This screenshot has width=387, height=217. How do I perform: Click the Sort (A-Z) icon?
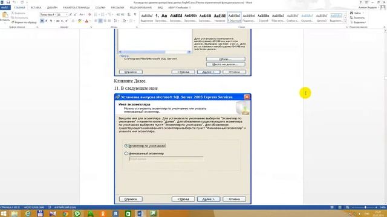[x=129, y=14]
